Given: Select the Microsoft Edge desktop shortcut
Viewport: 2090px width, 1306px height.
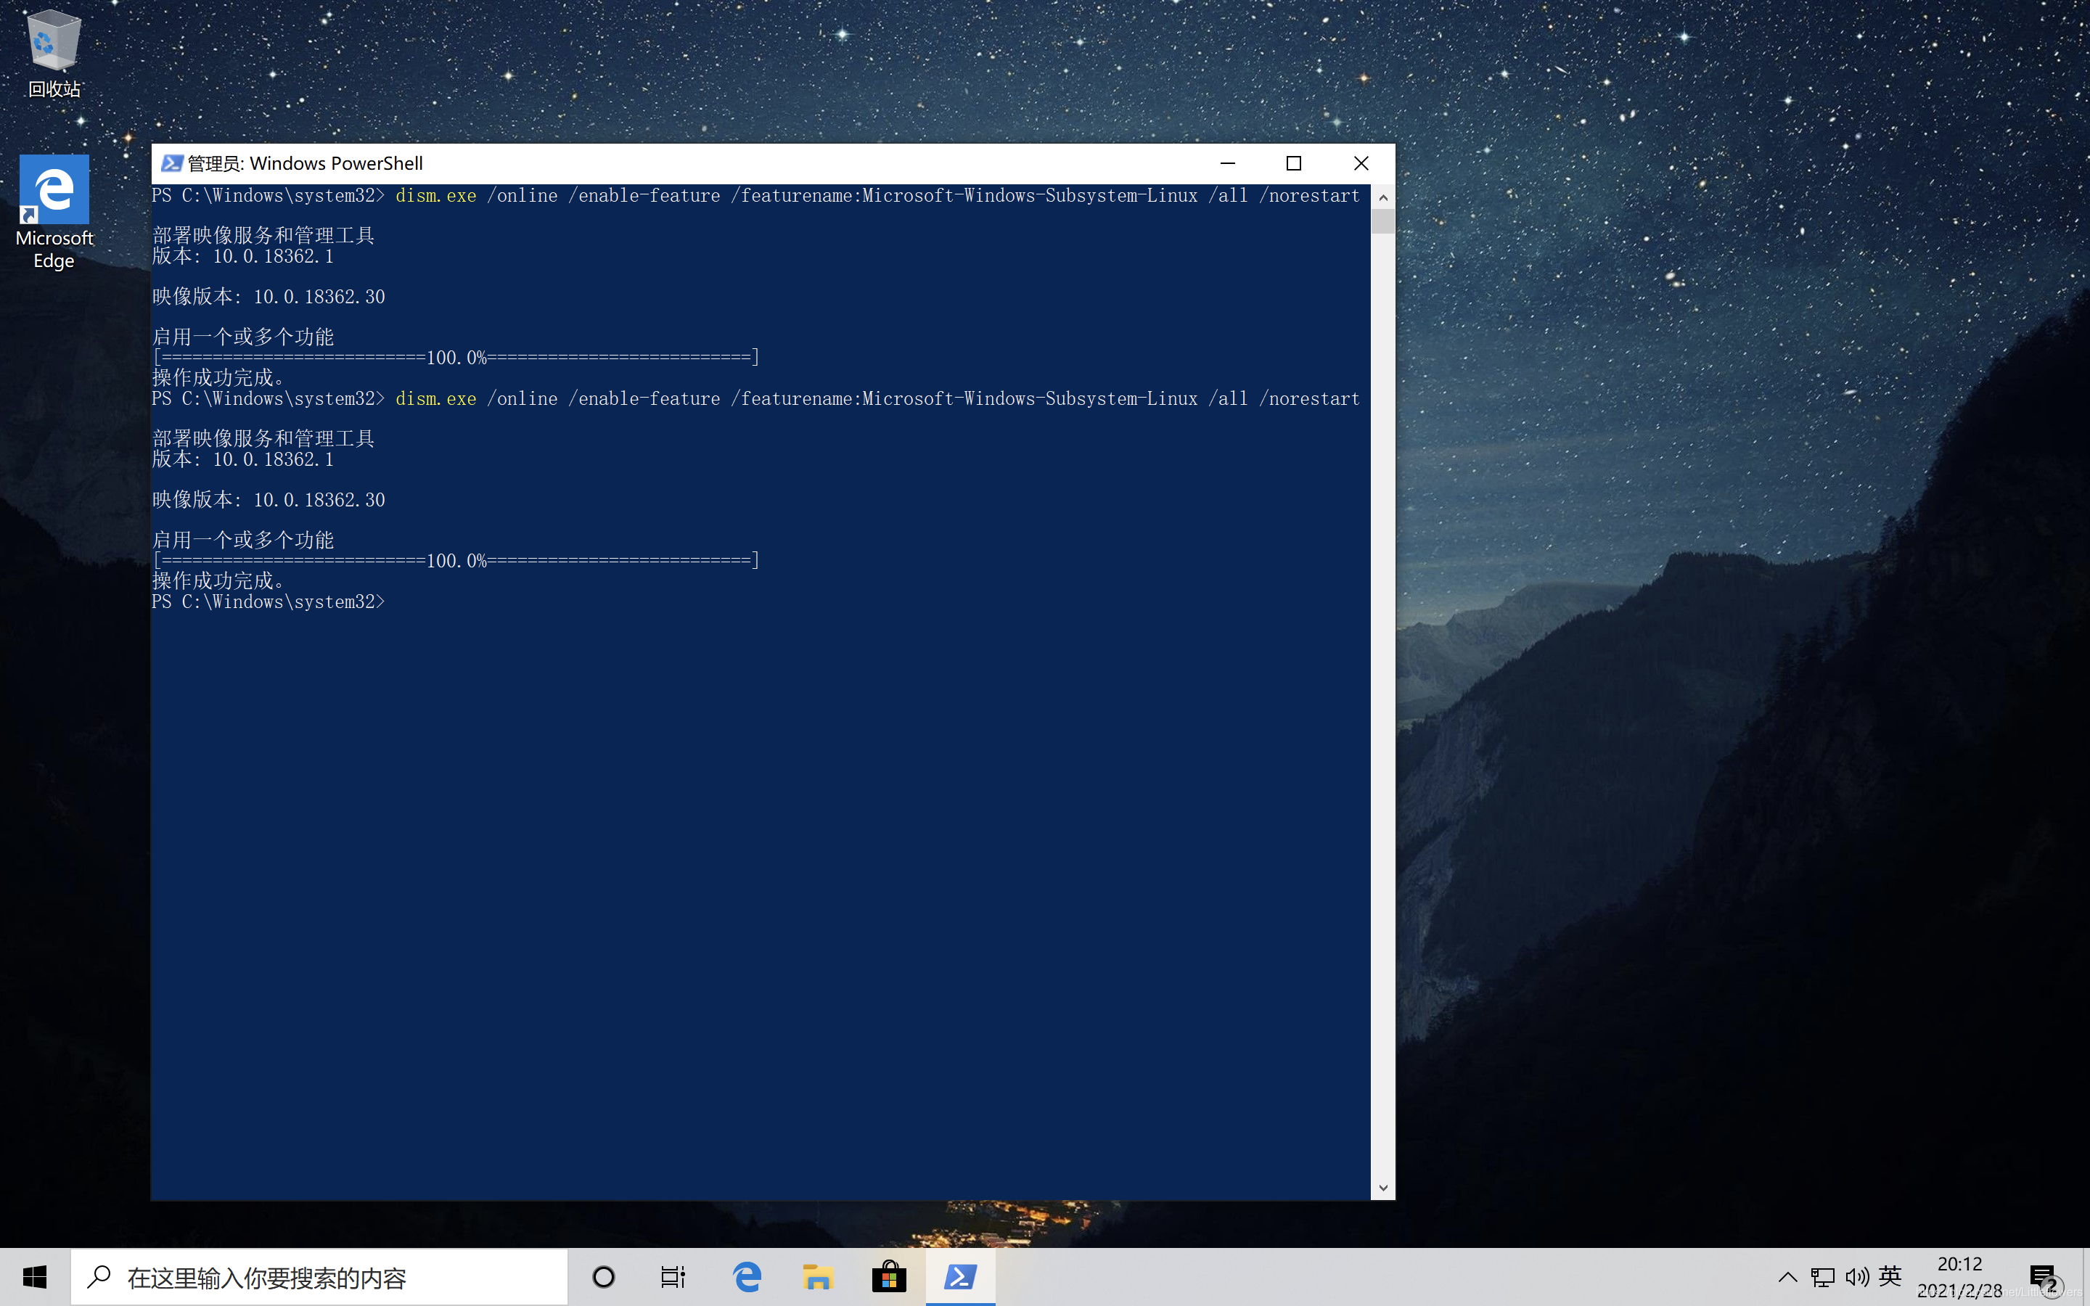Looking at the screenshot, I should click(54, 212).
